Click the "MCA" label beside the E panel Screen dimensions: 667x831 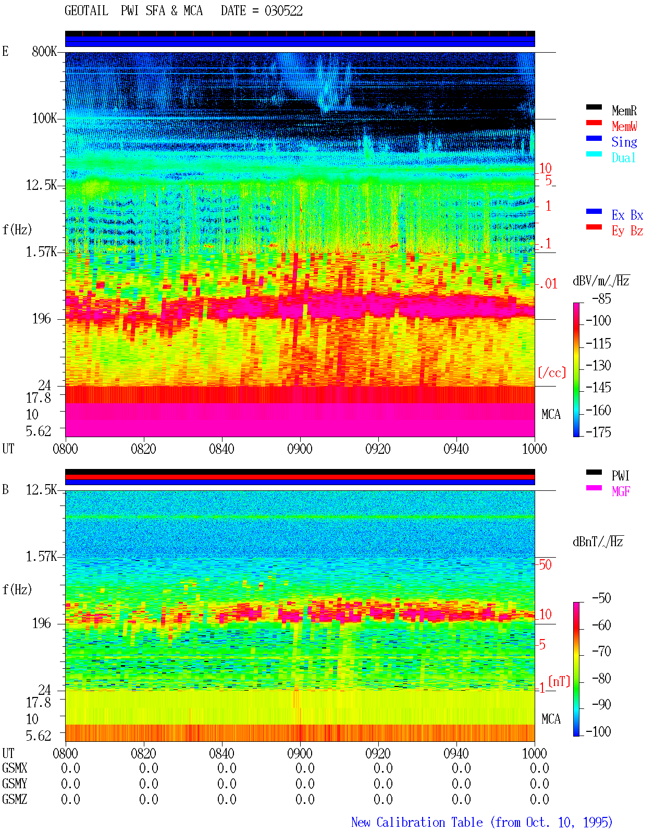pos(551,415)
